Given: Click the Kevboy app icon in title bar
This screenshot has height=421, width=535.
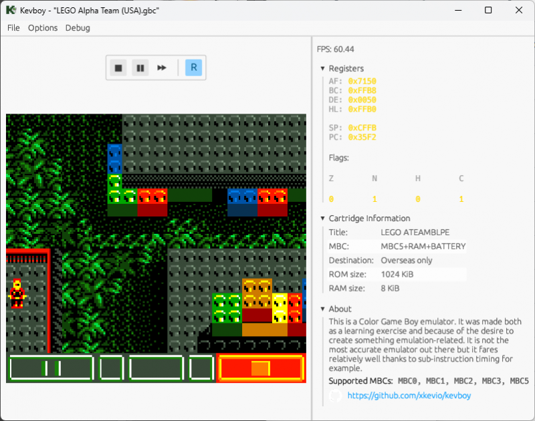Looking at the screenshot, I should (11, 10).
